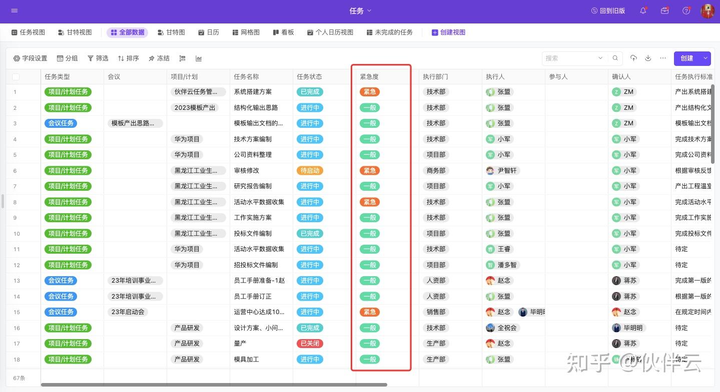Click executor 王睿 in row 11
The width and height of the screenshot is (720, 392).
[499, 249]
